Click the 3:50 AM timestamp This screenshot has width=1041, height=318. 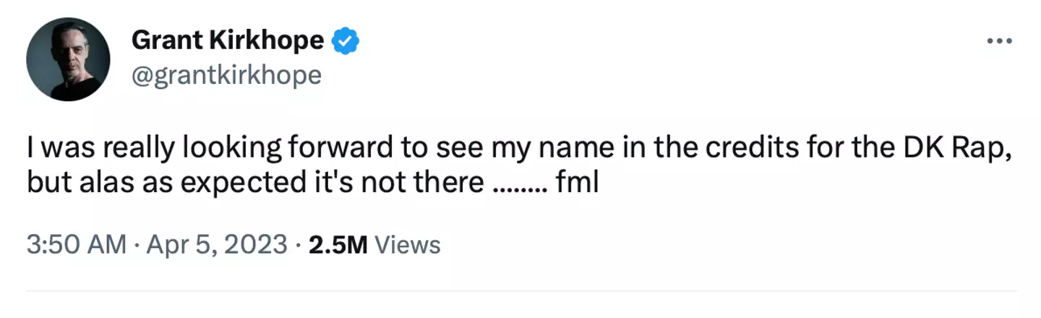pos(77,245)
